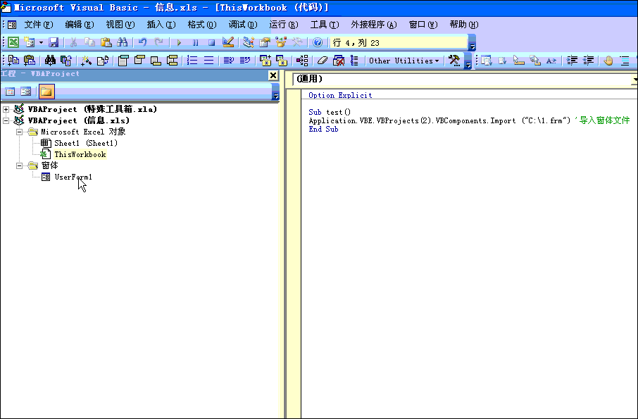Open Visual Basic Help icon
The width and height of the screenshot is (638, 419).
click(x=318, y=42)
